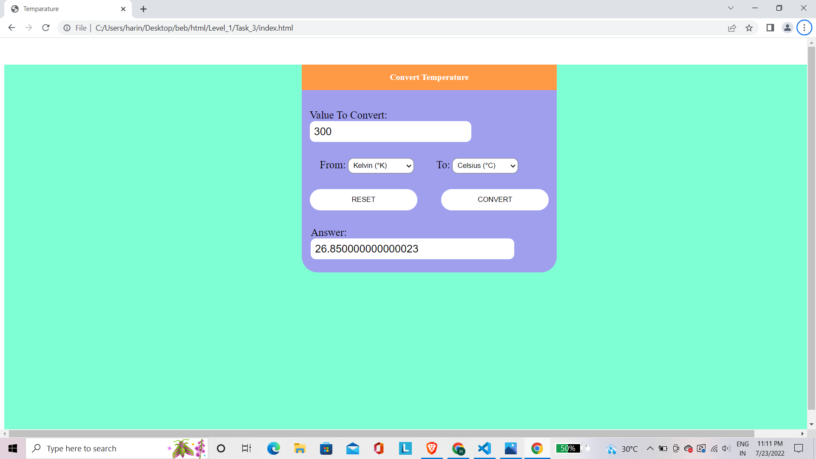
Task: Click the back navigation arrow
Action: [11, 28]
